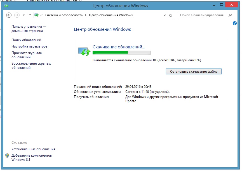The image size is (242, 172).
Task: Open Добавление компонентов Windows 8.1 link
Action: tap(32, 157)
